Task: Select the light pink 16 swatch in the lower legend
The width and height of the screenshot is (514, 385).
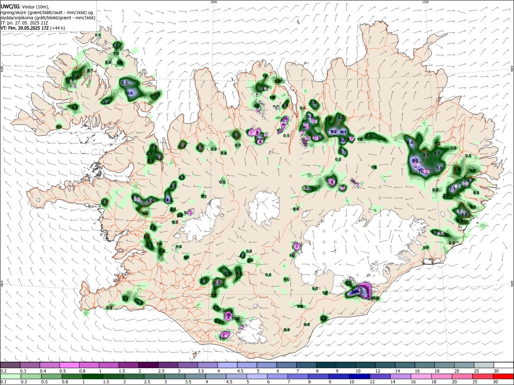Action: (421, 376)
